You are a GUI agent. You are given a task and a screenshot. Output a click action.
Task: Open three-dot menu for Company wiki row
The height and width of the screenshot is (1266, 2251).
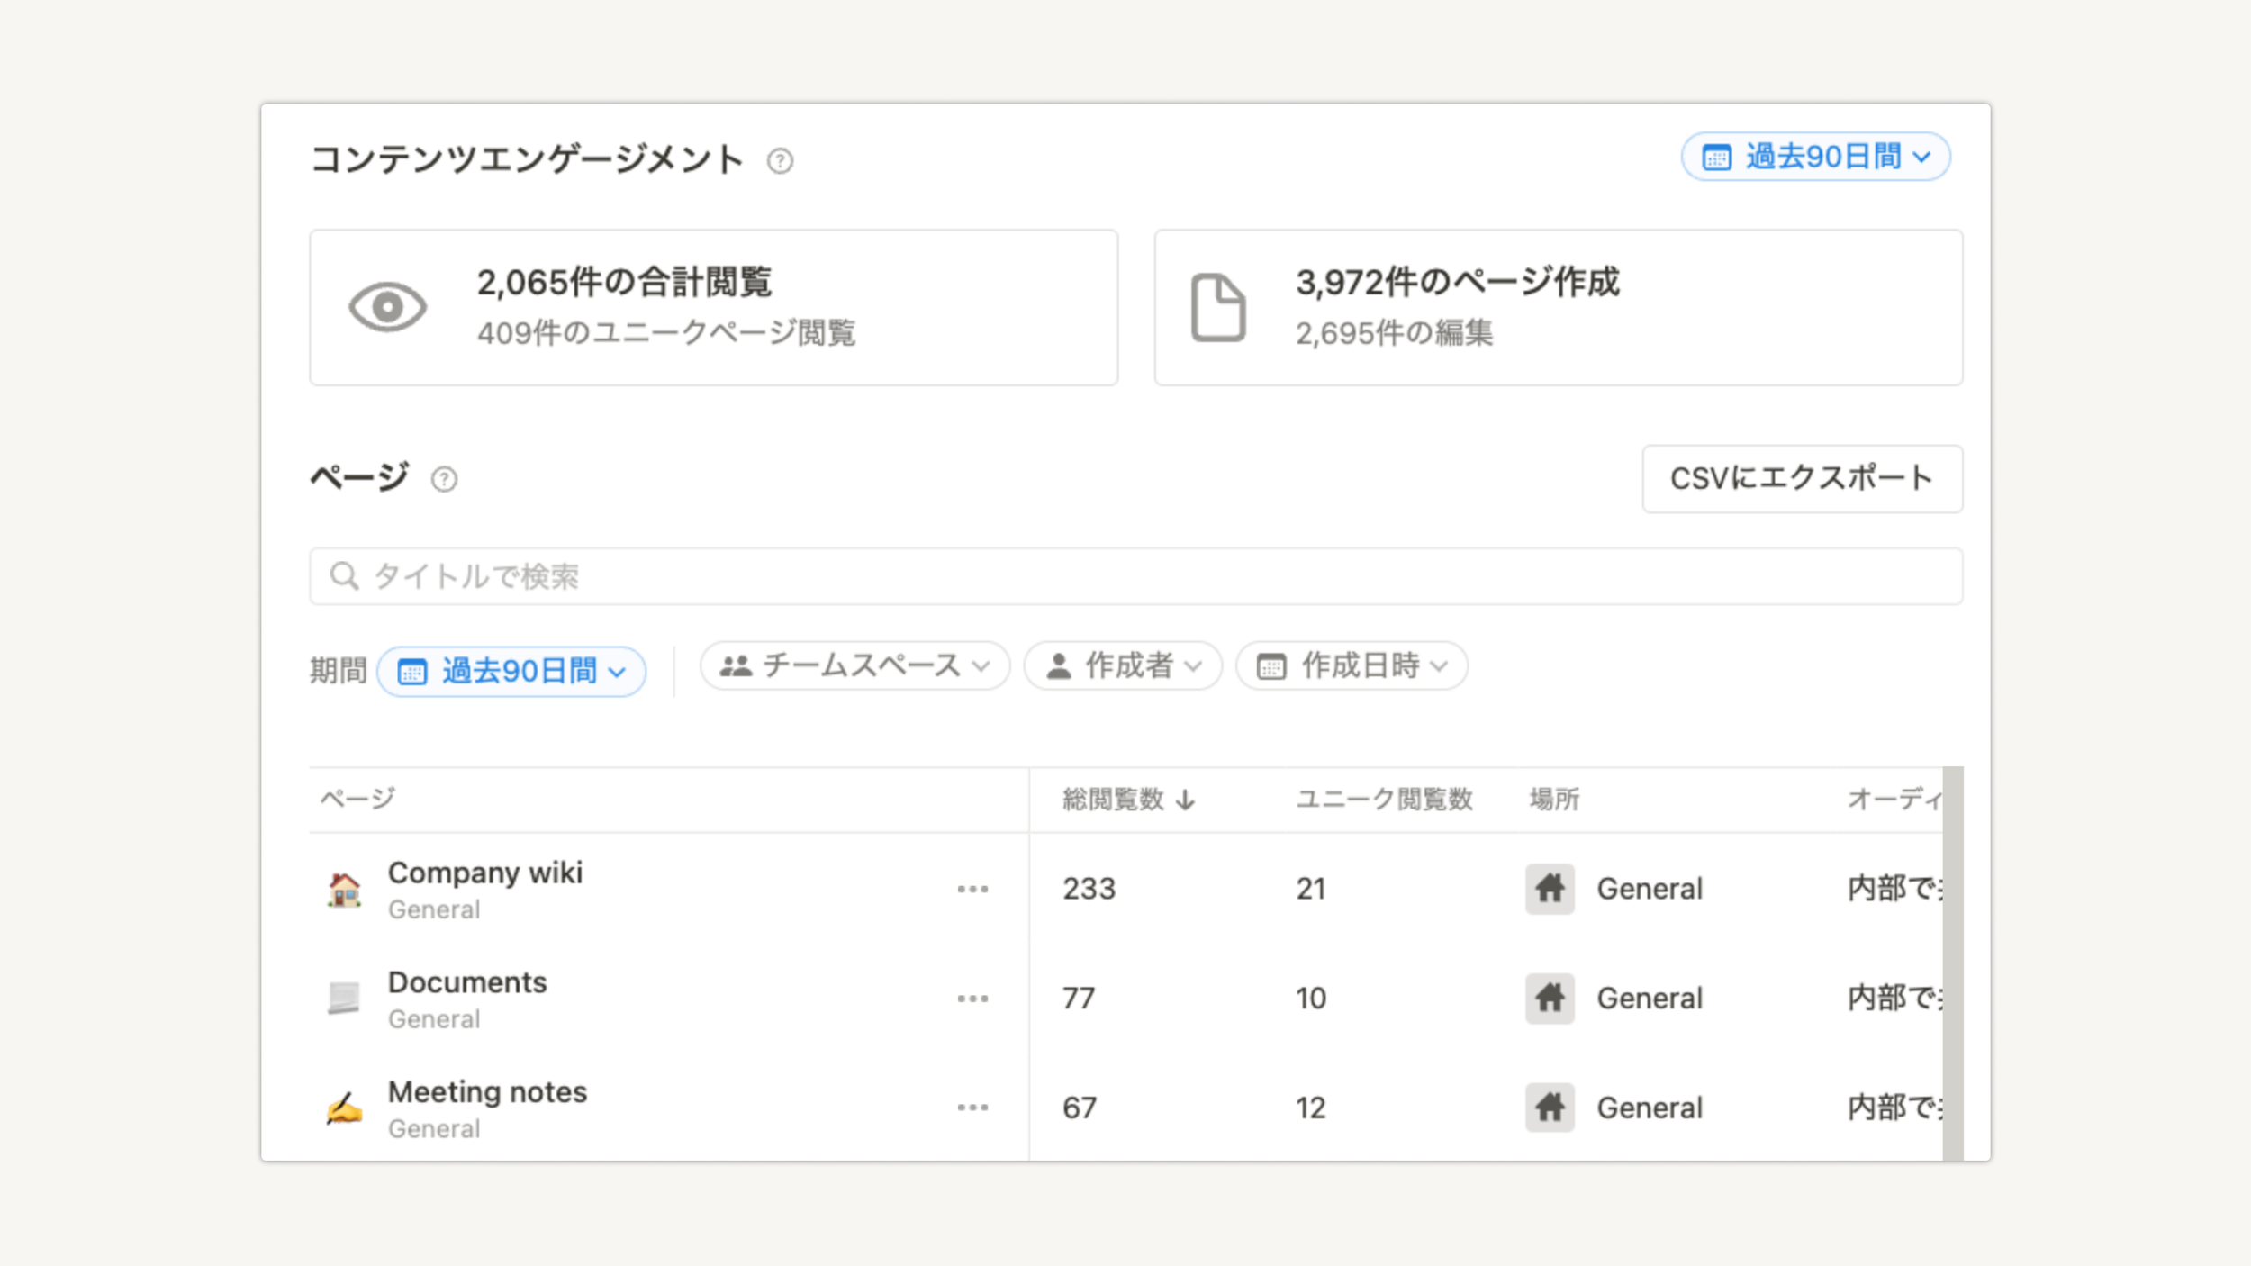(972, 890)
